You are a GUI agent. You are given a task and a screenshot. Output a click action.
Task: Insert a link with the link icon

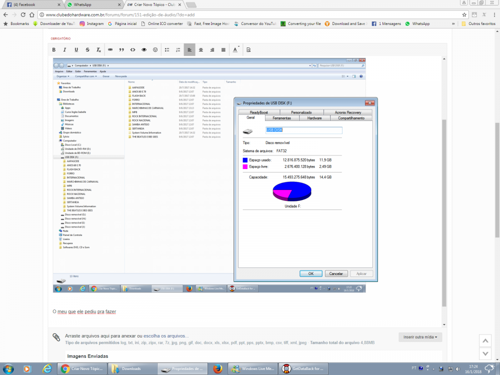[110, 50]
